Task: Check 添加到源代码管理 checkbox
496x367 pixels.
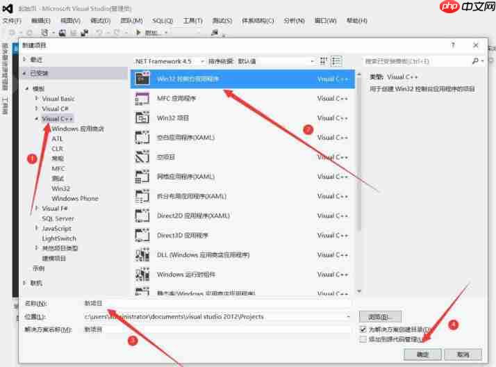Action: 363,339
